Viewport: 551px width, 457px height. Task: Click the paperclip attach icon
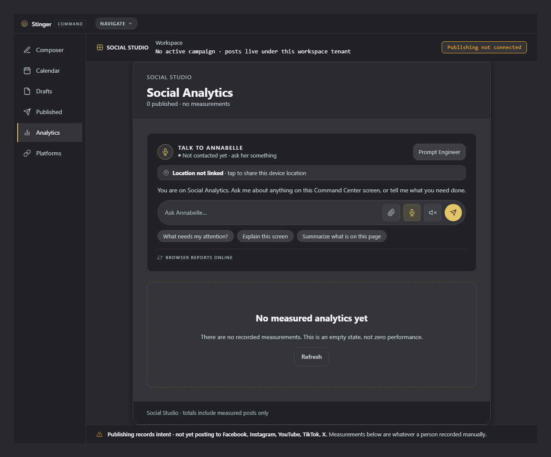(x=391, y=213)
